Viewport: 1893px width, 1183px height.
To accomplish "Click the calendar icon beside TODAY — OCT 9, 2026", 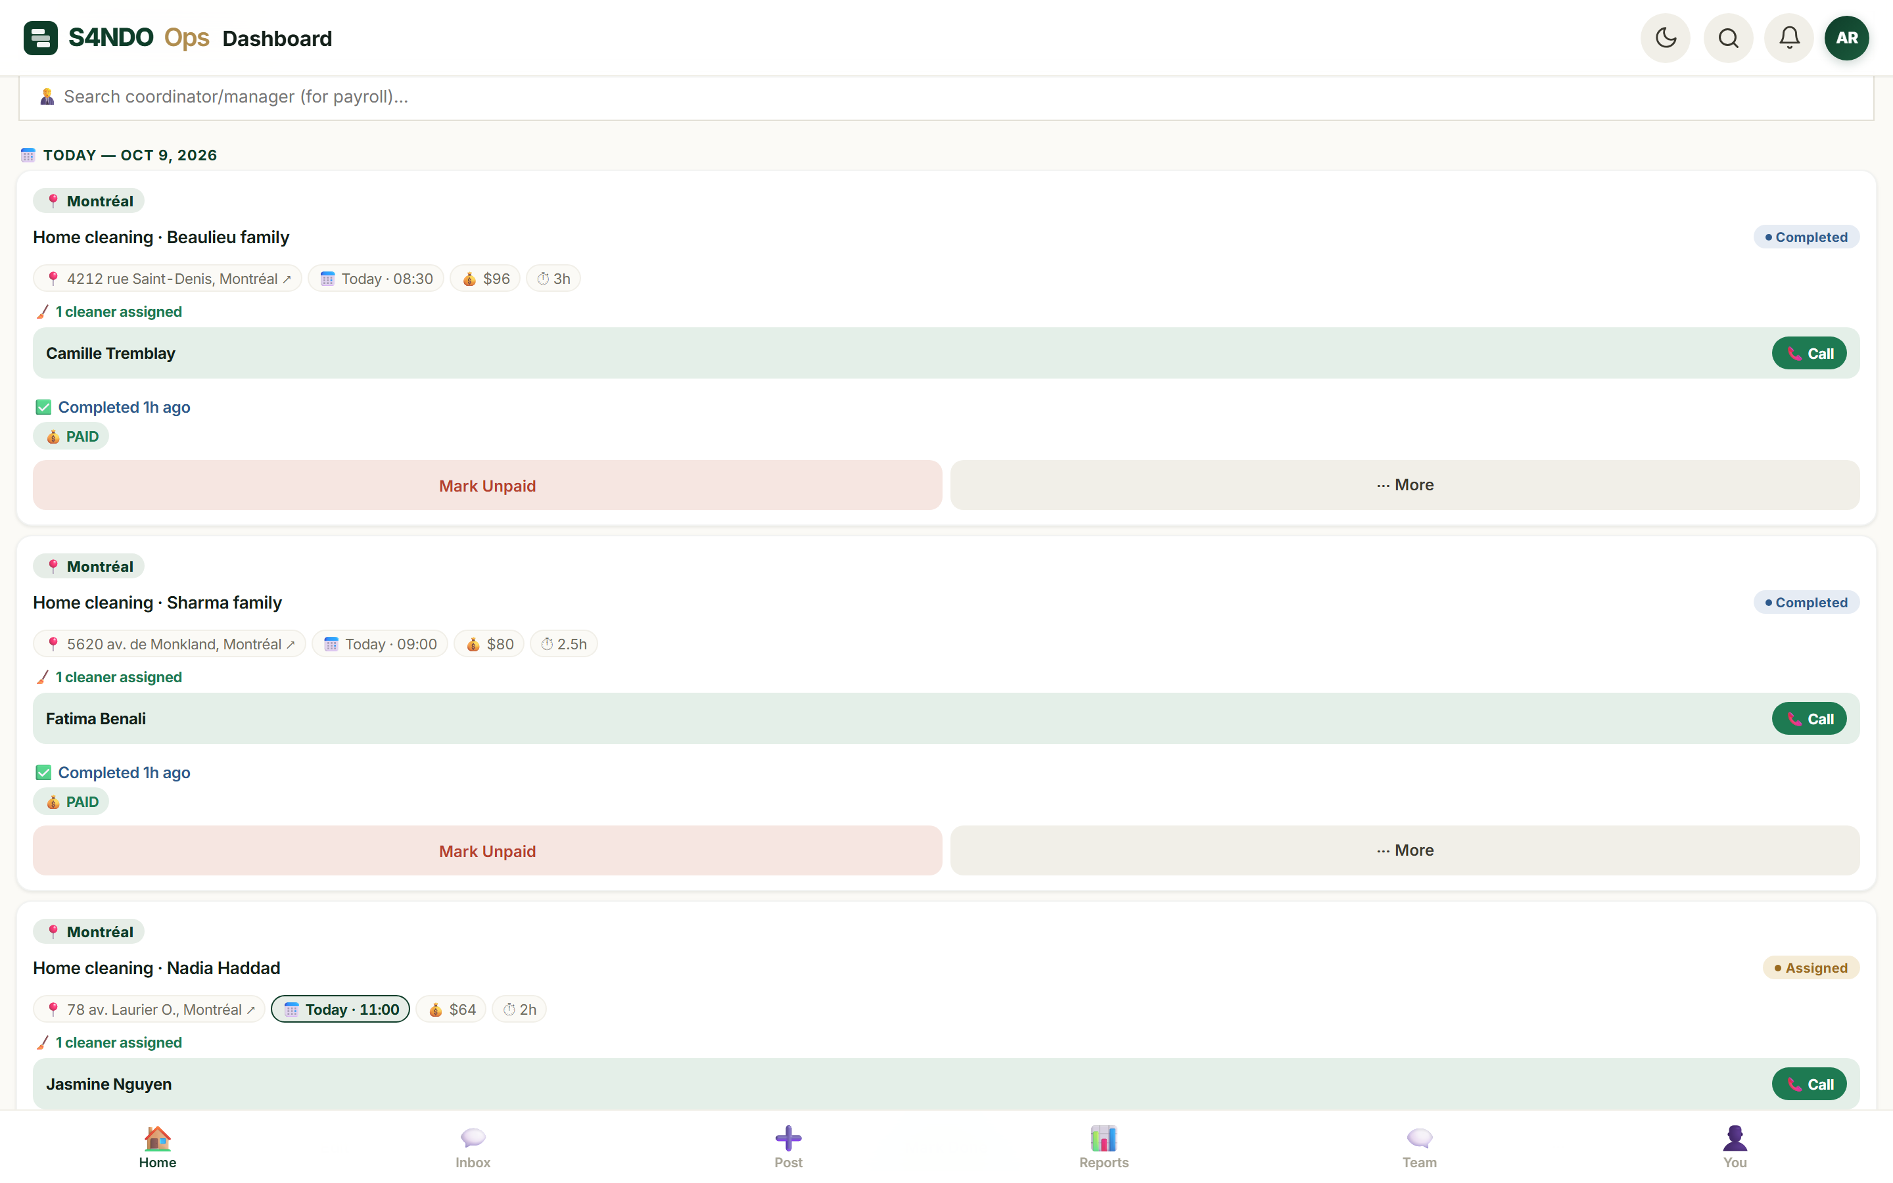I will click(28, 155).
